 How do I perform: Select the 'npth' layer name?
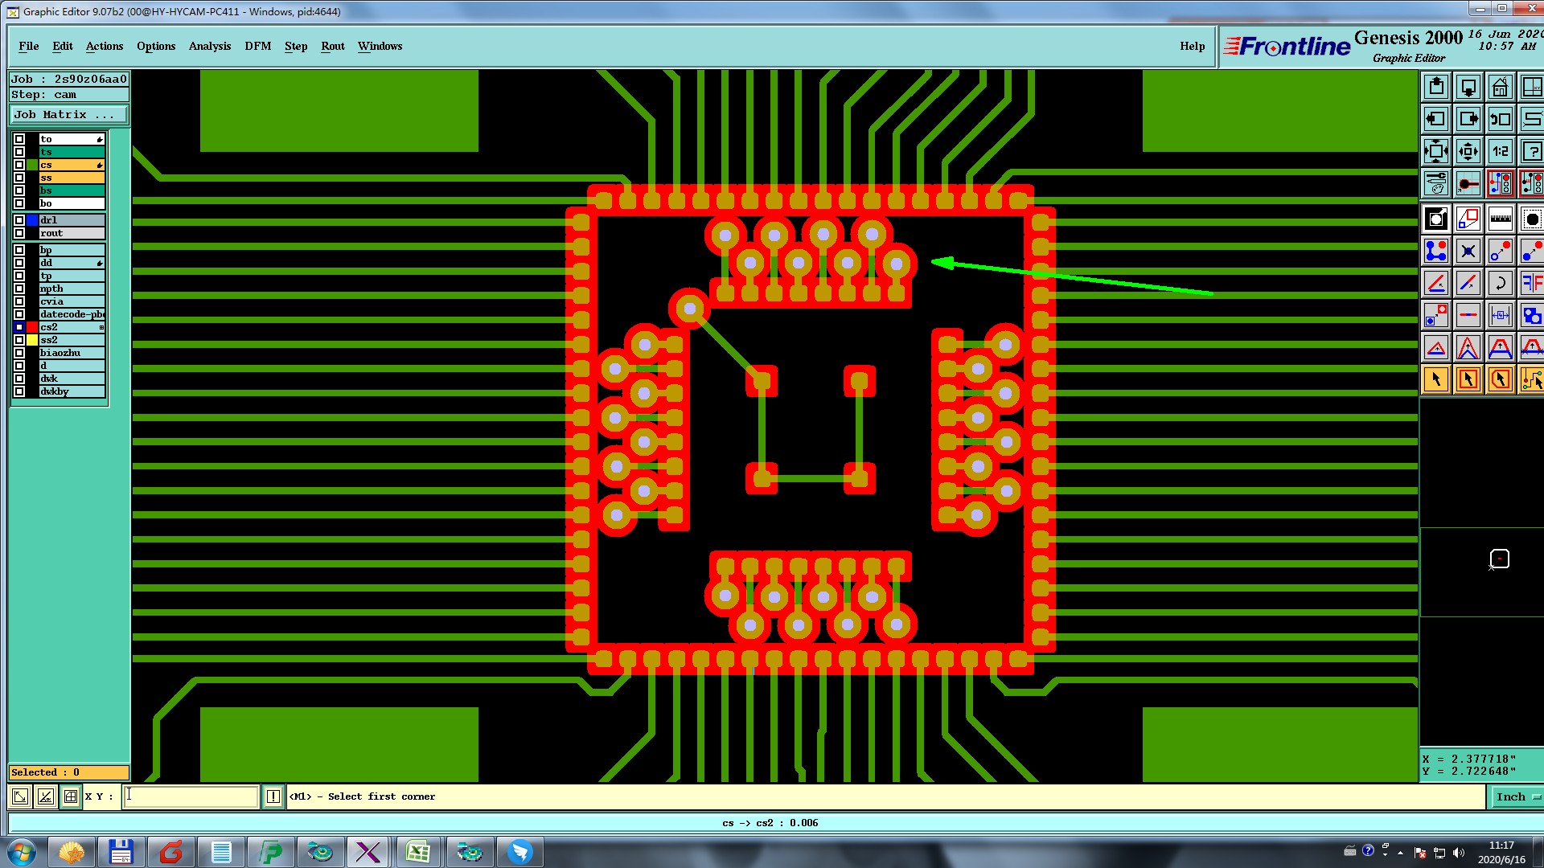72,289
